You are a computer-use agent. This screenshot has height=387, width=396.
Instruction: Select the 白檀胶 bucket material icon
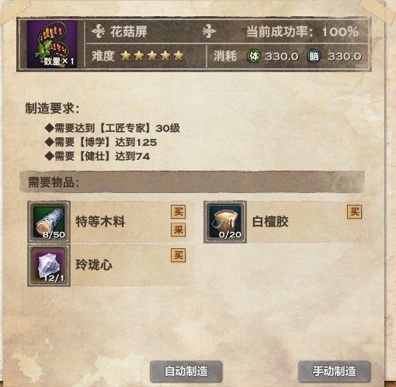point(225,222)
